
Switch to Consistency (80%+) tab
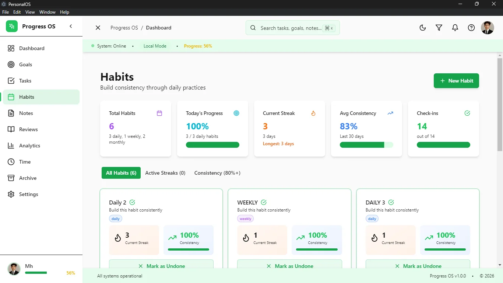pyautogui.click(x=217, y=173)
